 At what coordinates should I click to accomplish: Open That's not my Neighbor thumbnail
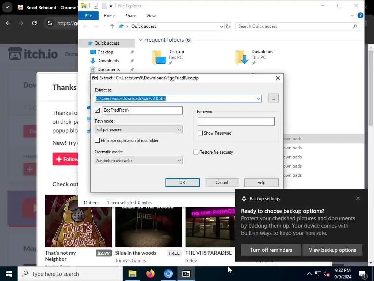78,221
